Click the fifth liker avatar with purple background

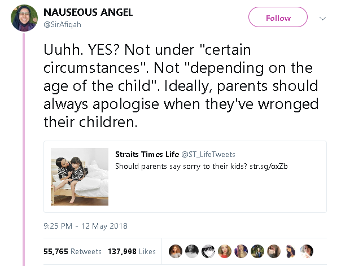tap(241, 251)
